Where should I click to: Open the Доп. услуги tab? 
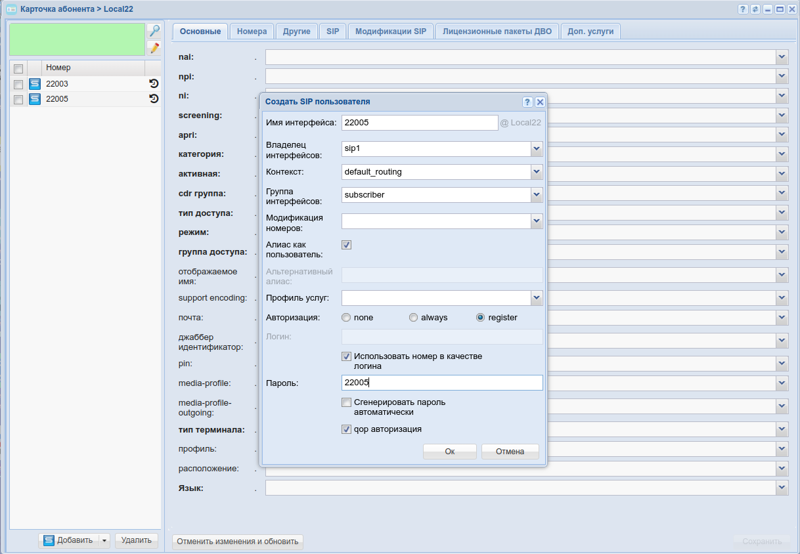590,32
